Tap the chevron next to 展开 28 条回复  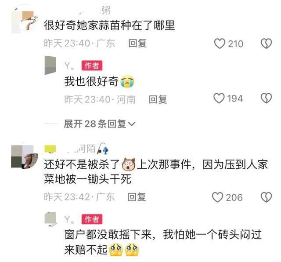tap(132, 124)
